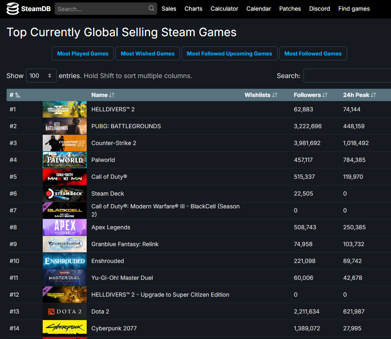Click the Wishlists column header
This screenshot has height=339, width=391.
258,95
